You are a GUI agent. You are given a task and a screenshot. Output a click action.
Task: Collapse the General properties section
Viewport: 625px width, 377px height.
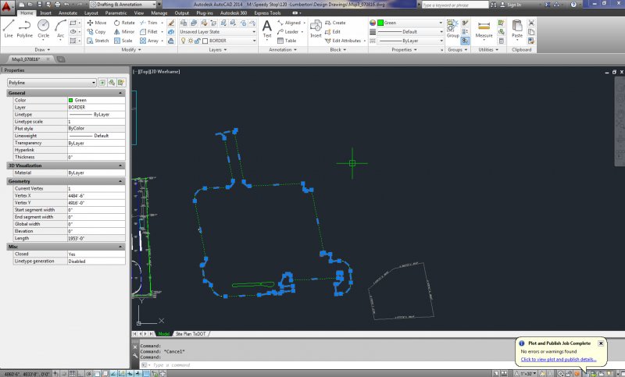pyautogui.click(x=120, y=93)
